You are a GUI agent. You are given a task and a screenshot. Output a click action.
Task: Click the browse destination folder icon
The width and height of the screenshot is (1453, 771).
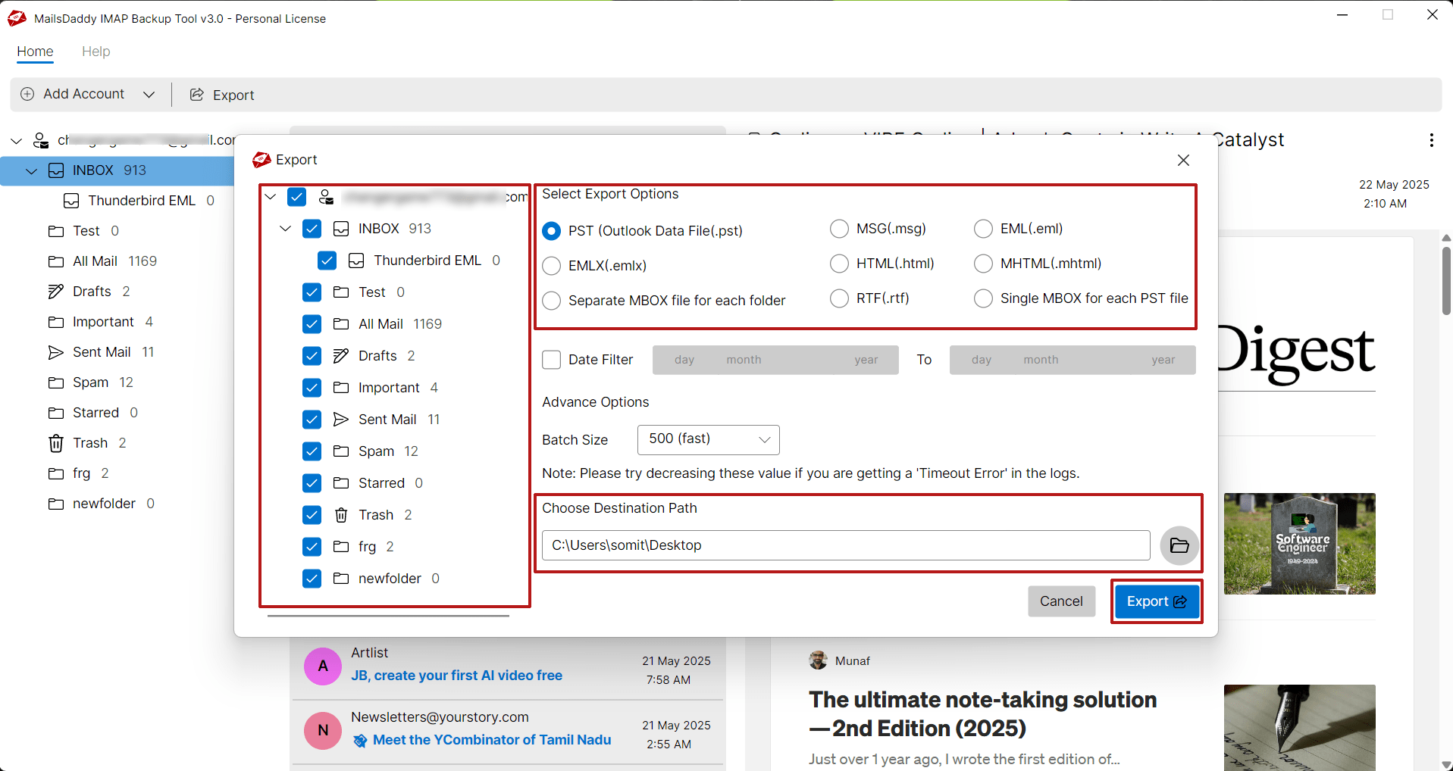point(1179,545)
